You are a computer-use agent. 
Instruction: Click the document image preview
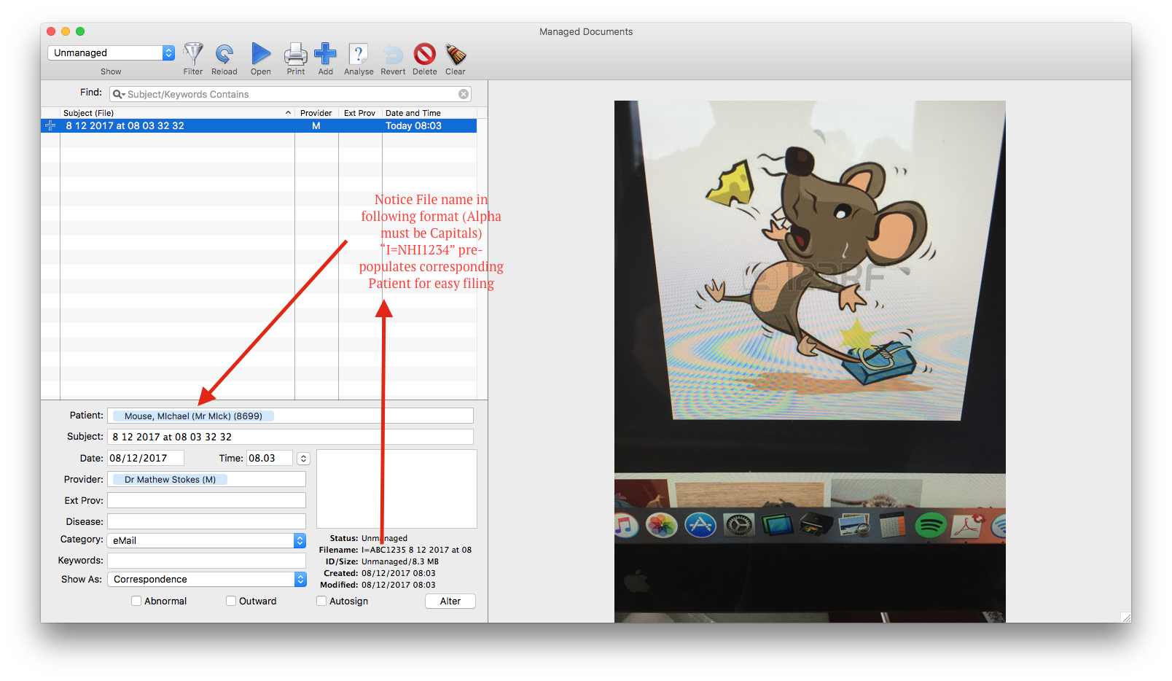point(810,362)
